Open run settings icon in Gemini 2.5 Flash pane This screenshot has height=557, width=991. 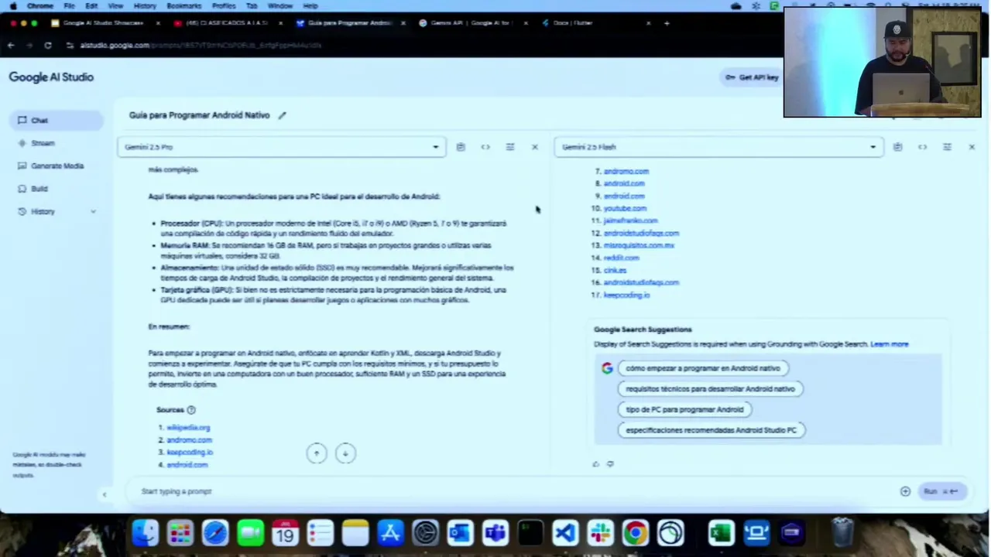[947, 147]
